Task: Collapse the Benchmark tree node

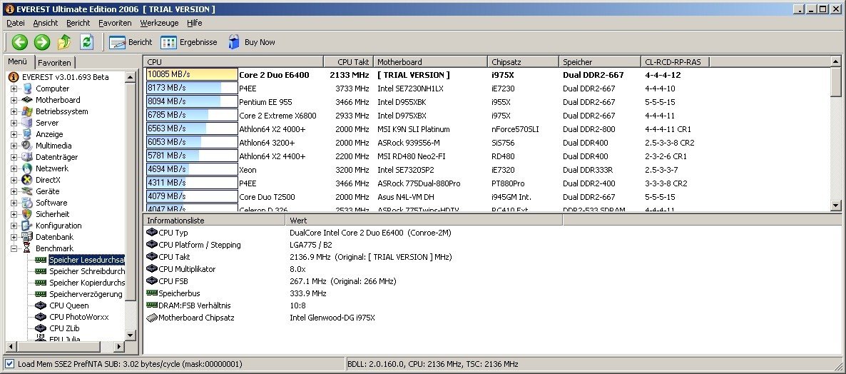Action: [14, 248]
